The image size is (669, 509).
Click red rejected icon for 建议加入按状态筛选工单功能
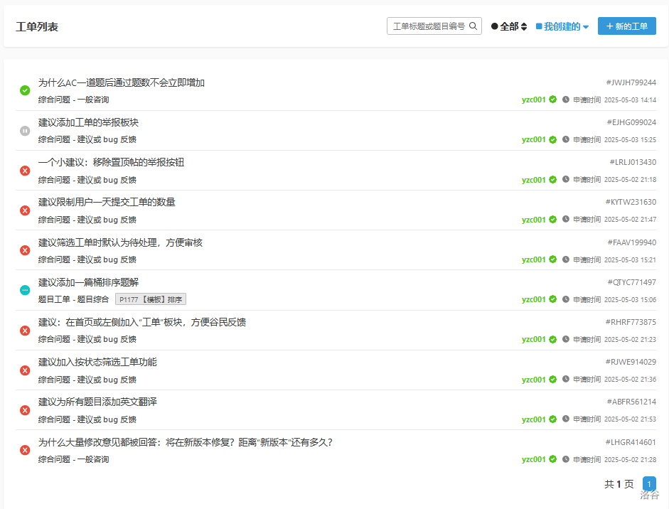tap(25, 370)
